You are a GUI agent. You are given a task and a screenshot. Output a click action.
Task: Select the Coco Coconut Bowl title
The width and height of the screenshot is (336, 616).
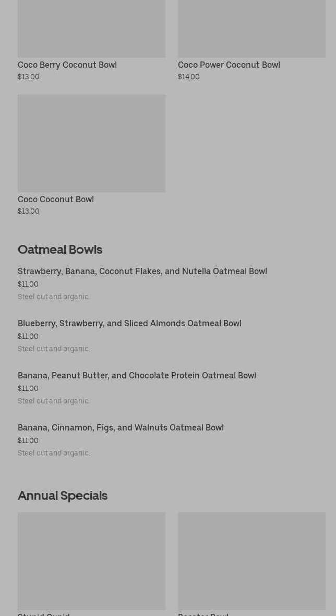click(x=56, y=199)
